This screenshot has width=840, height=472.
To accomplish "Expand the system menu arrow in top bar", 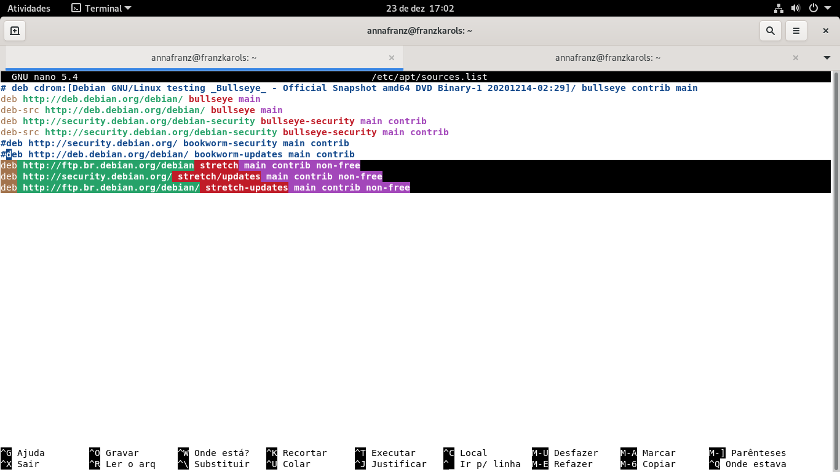I will tap(827, 9).
